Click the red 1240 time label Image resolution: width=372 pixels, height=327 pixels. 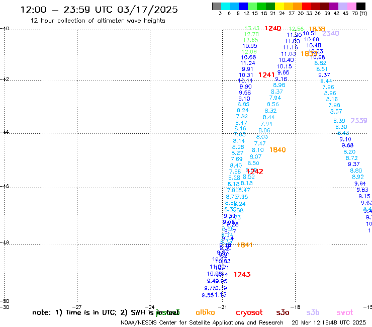[273, 29]
